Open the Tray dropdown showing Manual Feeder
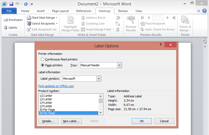Screen dimensions: 209x135 click(120, 65)
